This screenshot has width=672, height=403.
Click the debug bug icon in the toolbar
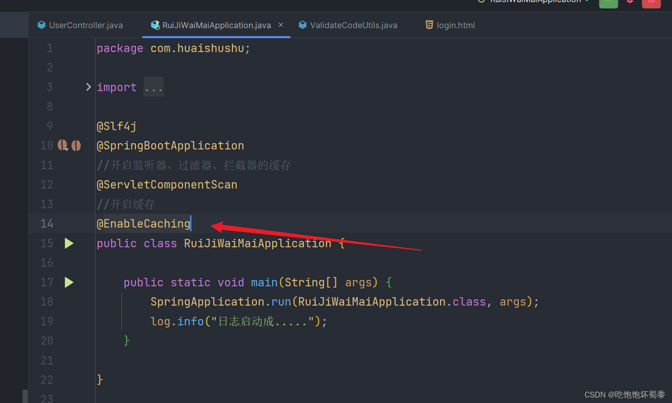[x=630, y=2]
